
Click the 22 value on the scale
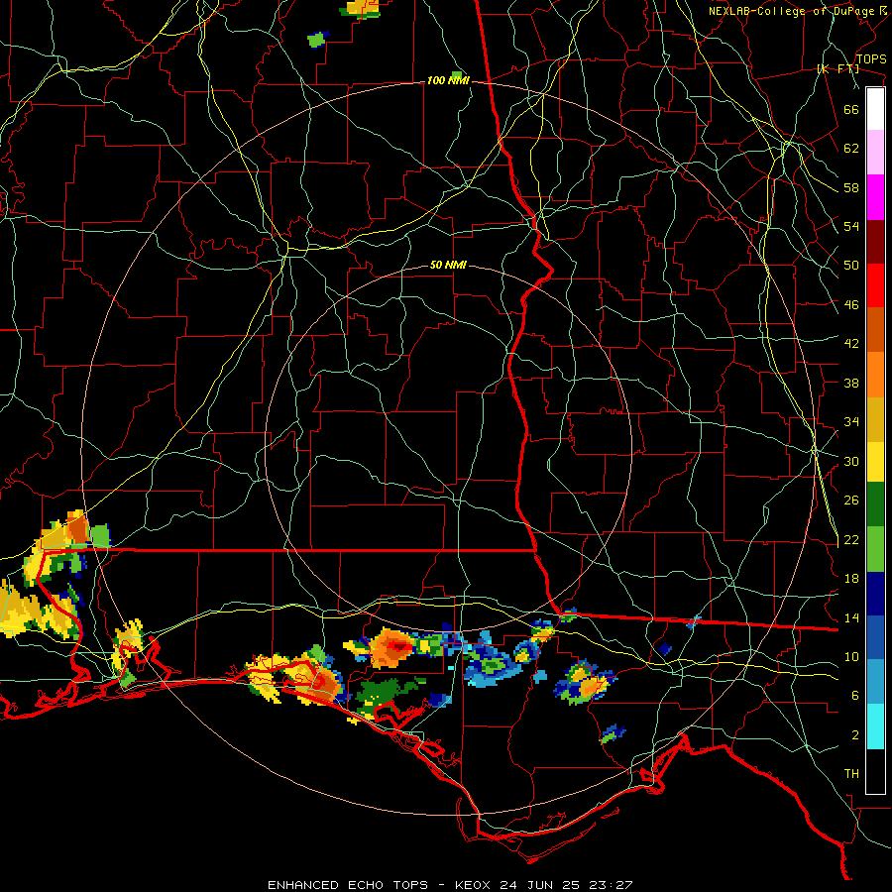[851, 539]
